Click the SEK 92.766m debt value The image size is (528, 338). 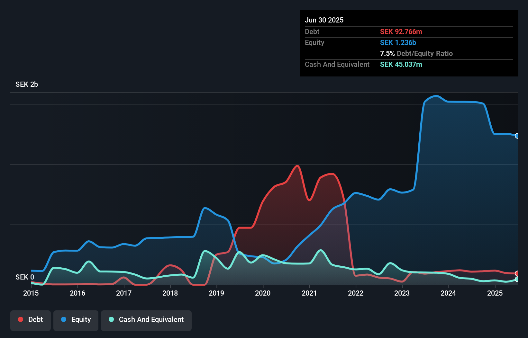[401, 31]
